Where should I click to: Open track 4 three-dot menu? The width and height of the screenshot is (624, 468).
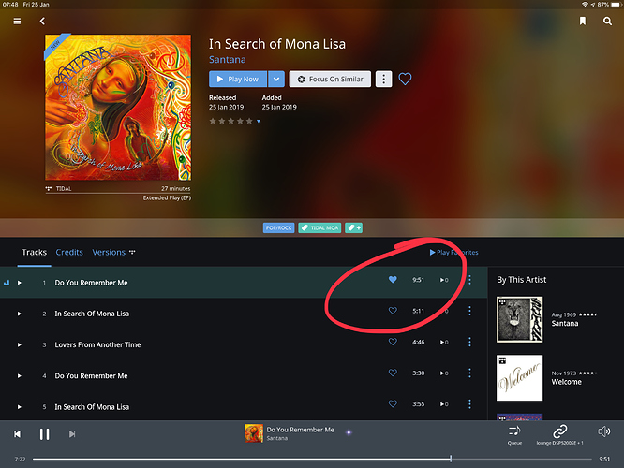pos(469,373)
